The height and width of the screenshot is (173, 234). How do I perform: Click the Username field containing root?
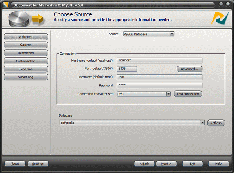(x=160, y=77)
